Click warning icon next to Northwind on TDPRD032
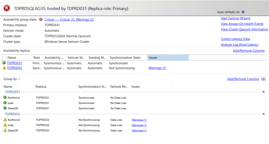The height and width of the screenshot is (144, 269). tap(5, 120)
